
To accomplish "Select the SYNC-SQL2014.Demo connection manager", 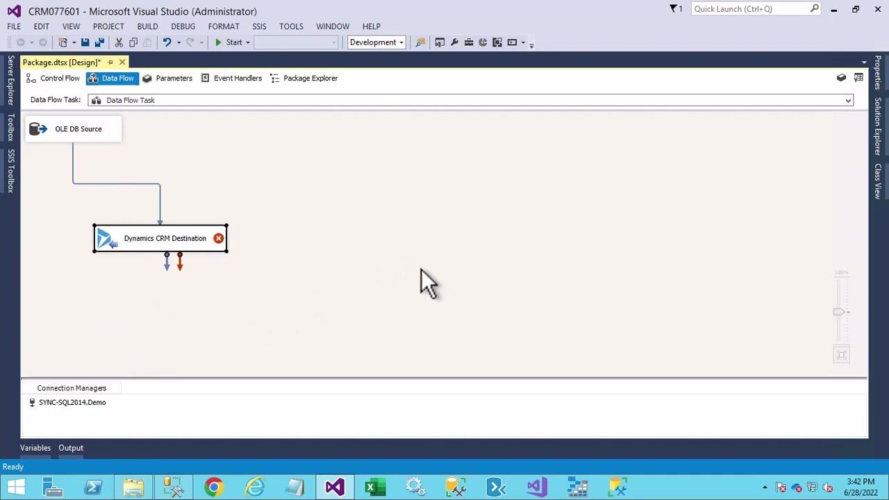I will click(x=67, y=403).
